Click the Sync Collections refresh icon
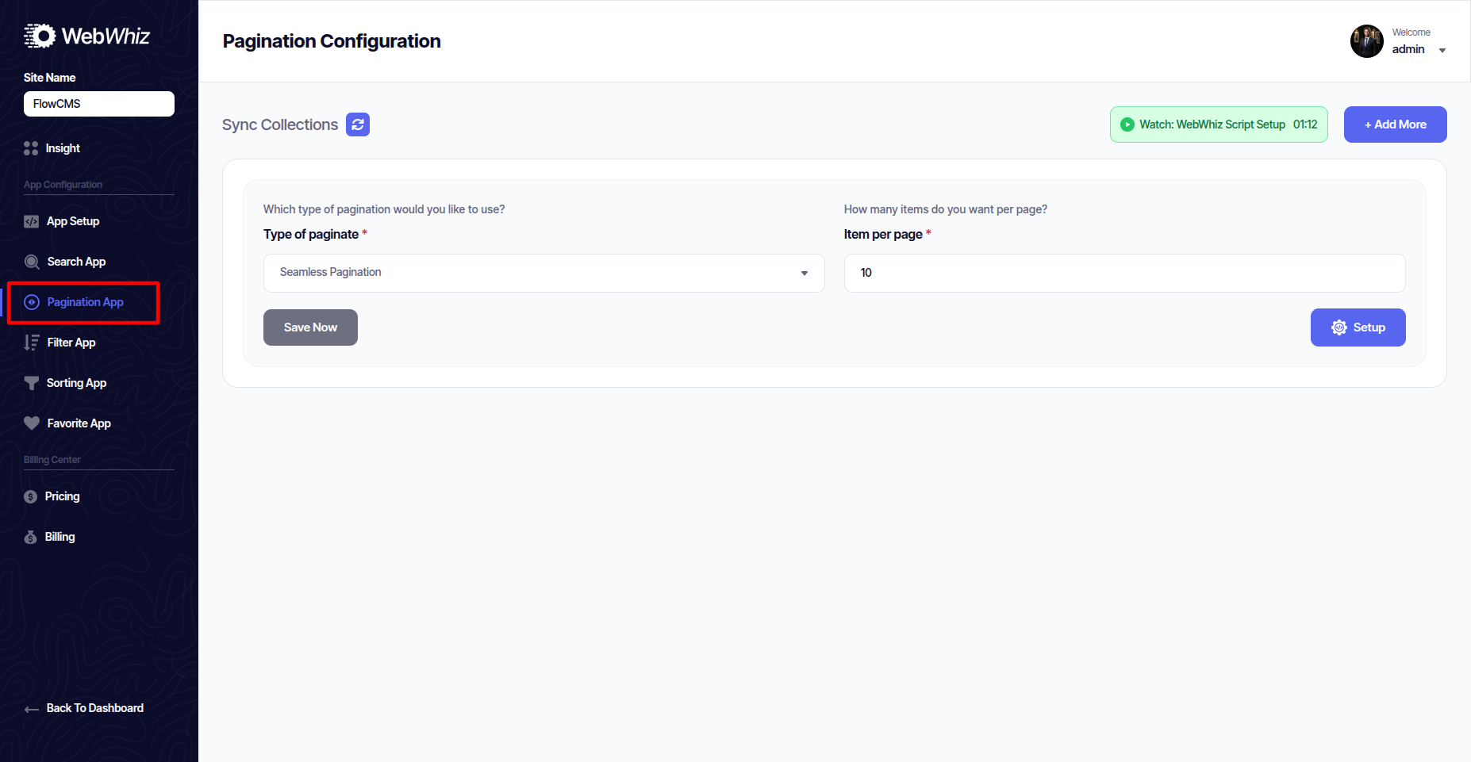1471x762 pixels. (358, 124)
